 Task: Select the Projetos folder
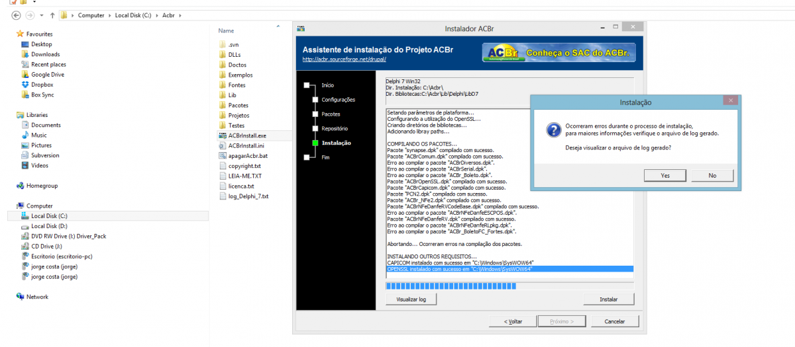238,115
